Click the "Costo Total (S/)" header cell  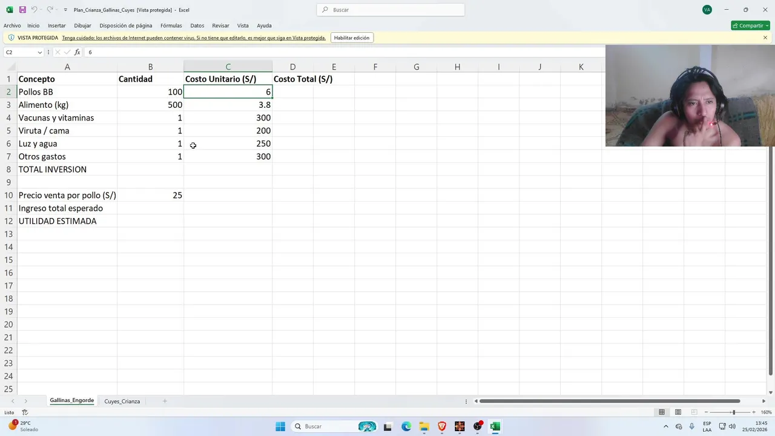[x=292, y=79]
